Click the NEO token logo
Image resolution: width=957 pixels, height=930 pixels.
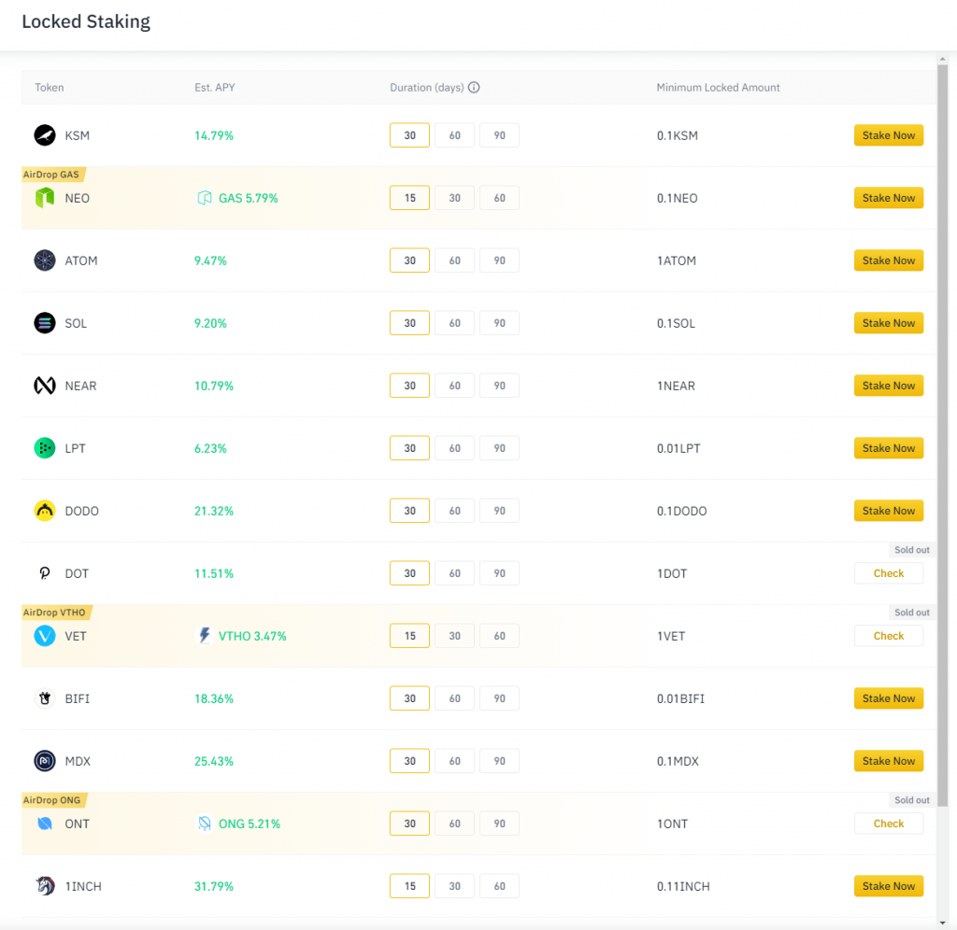pos(45,198)
